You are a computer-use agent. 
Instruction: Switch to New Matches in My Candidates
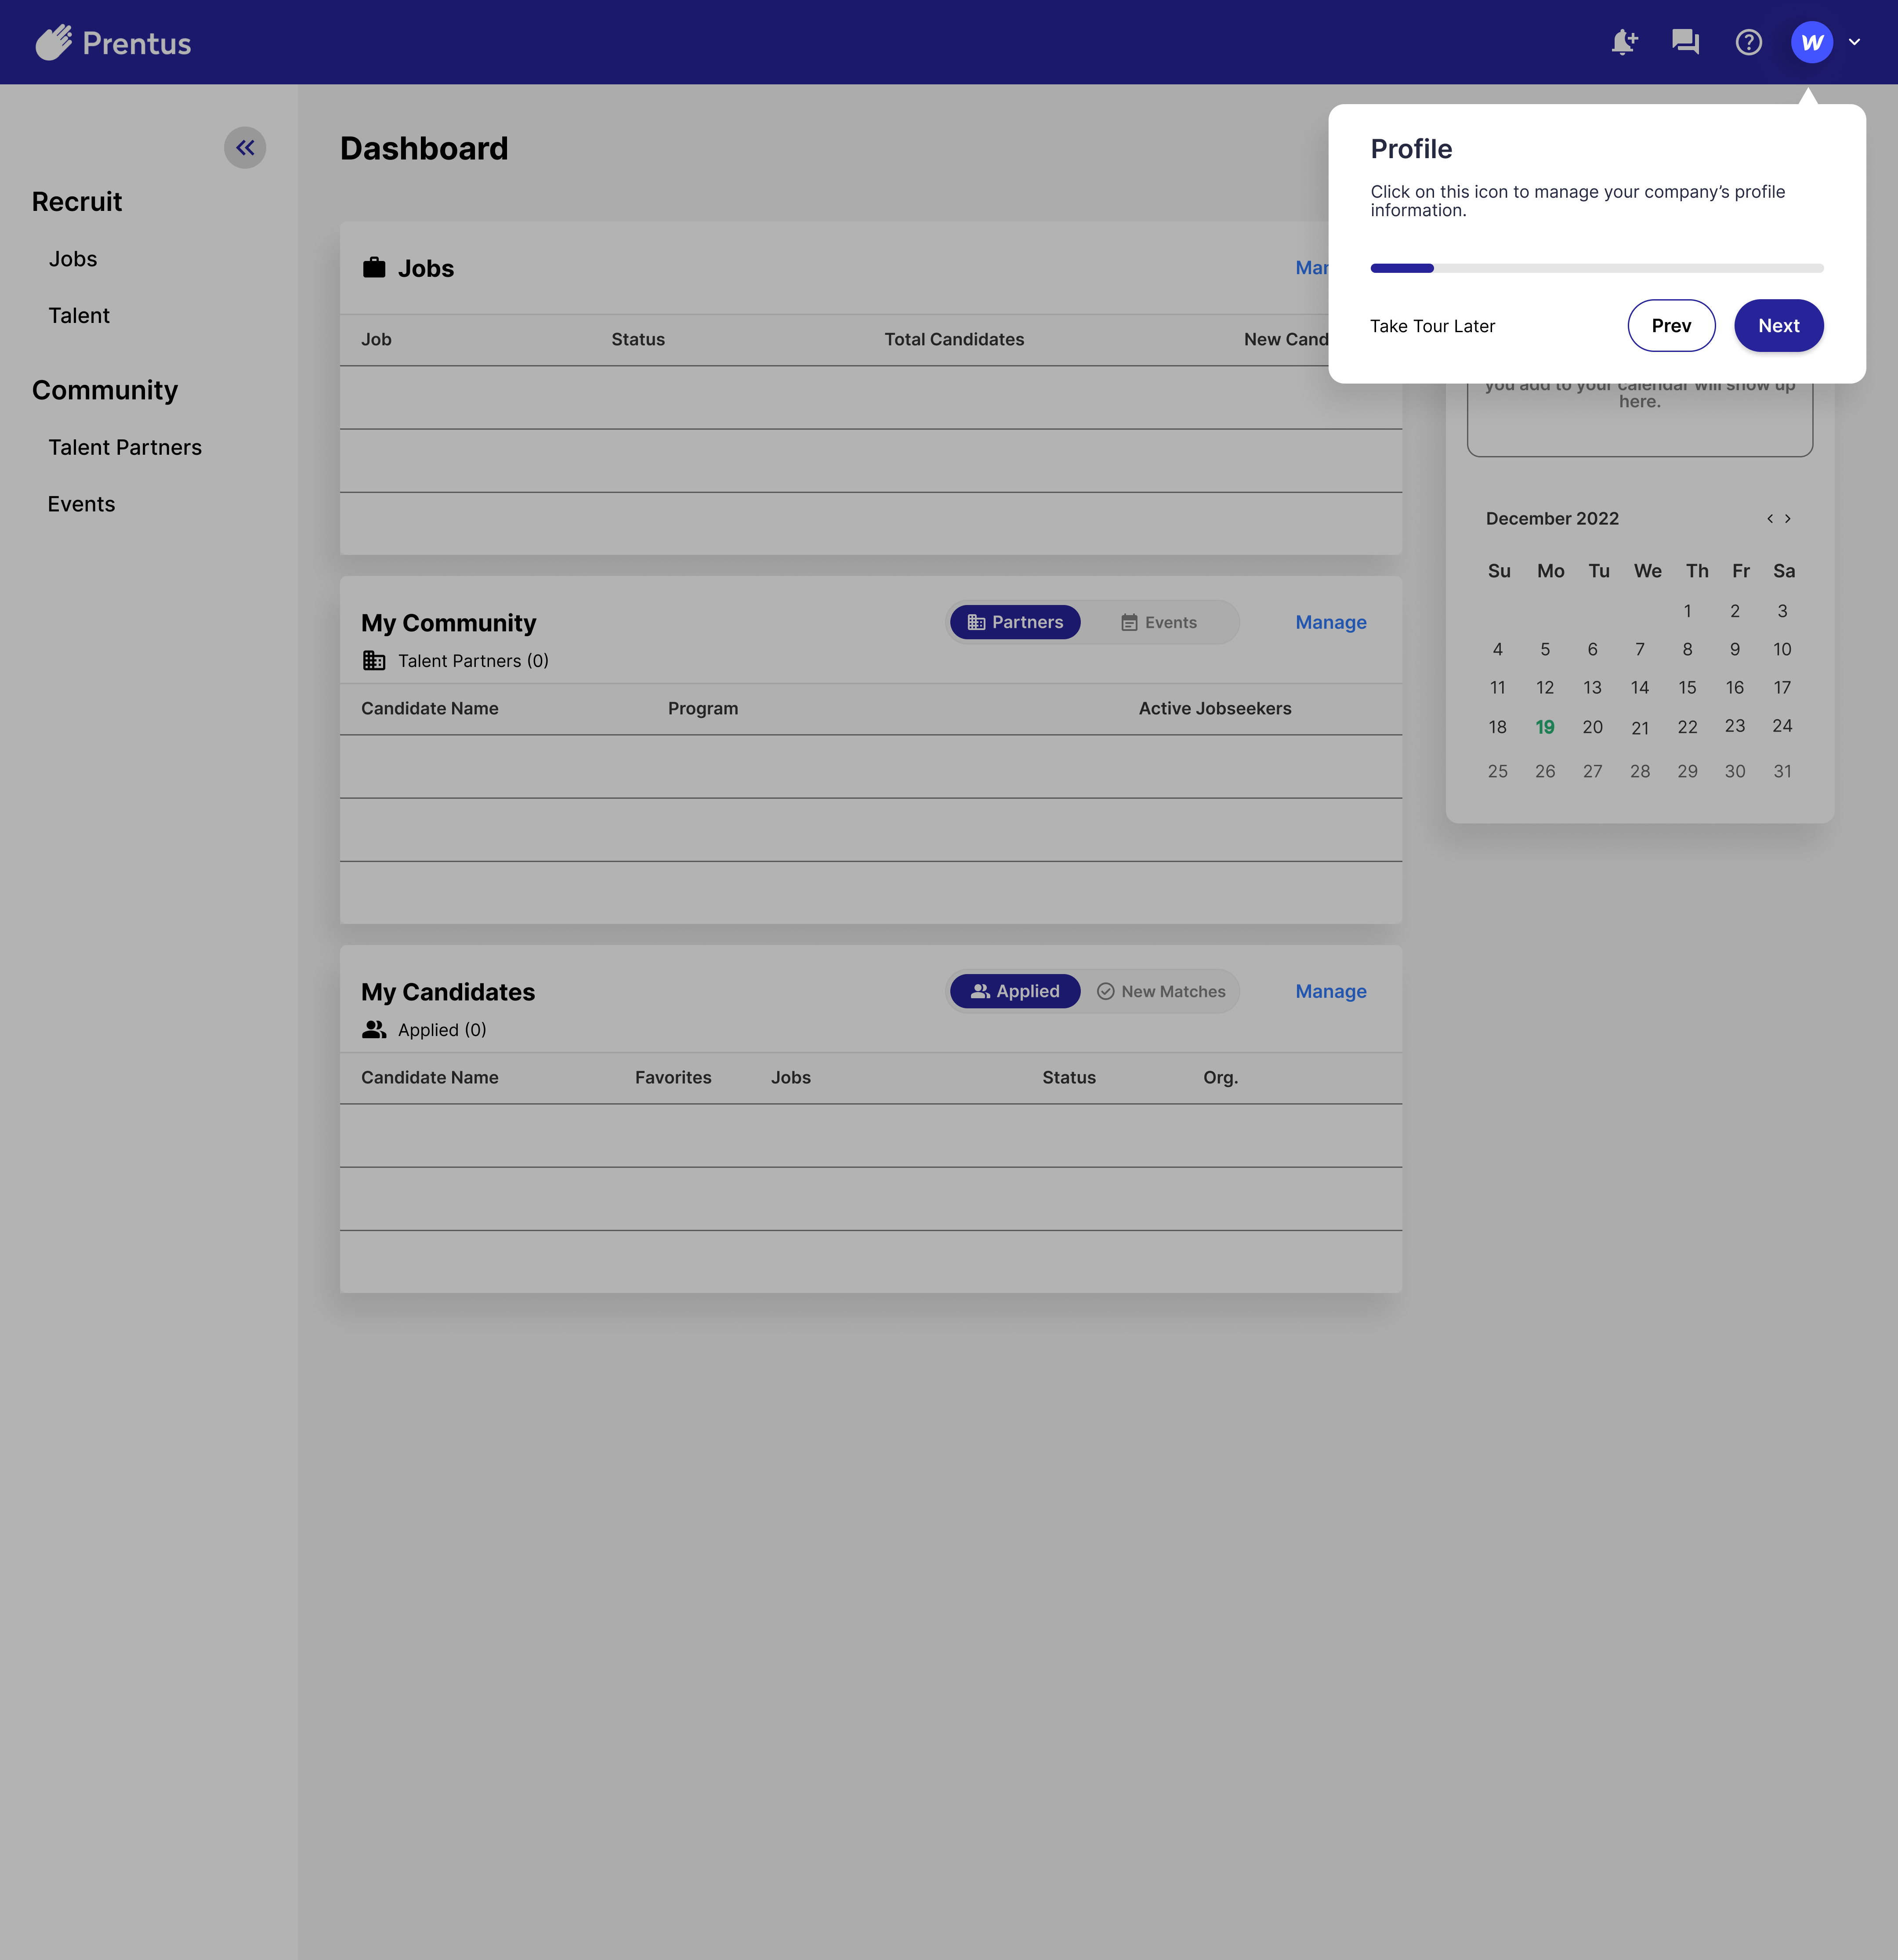[1161, 991]
